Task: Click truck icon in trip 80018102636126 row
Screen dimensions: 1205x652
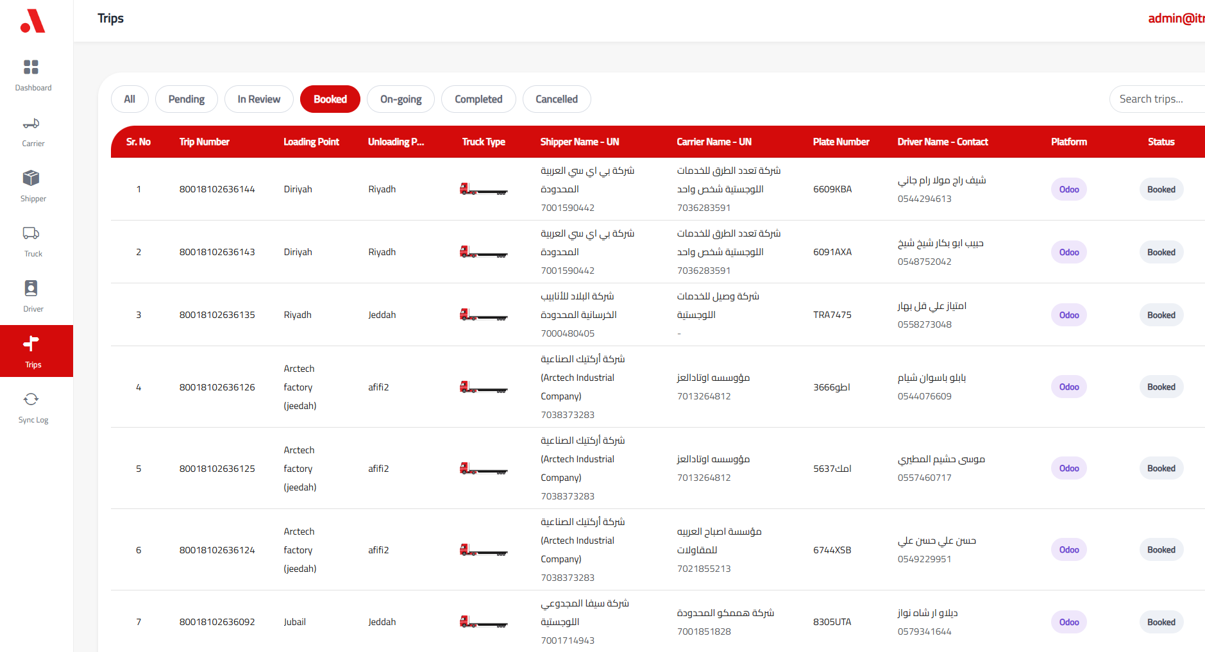Action: (484, 387)
